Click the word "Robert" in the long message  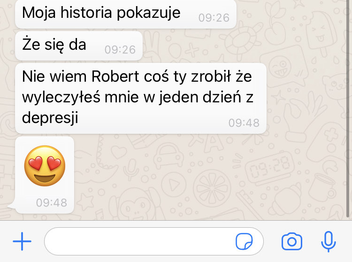tap(115, 77)
